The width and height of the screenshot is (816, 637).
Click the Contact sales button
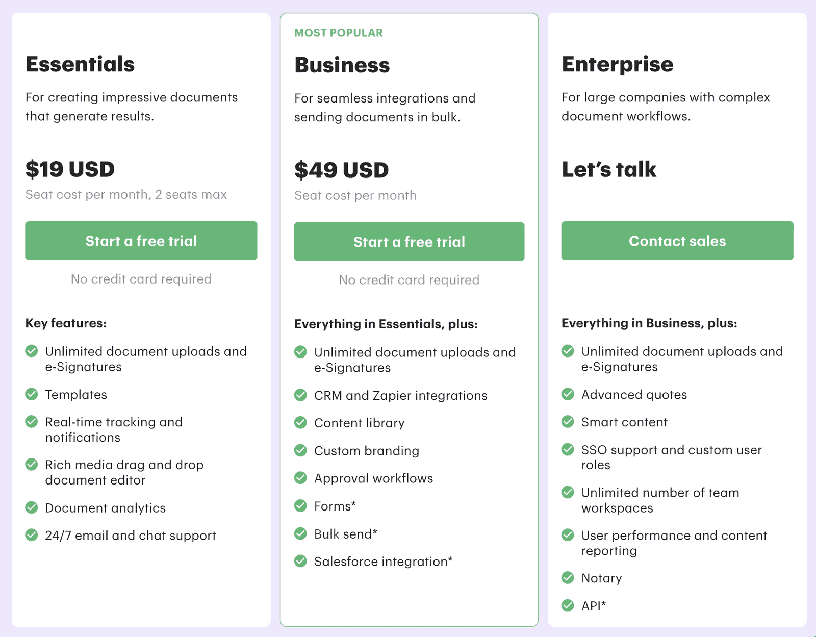677,241
